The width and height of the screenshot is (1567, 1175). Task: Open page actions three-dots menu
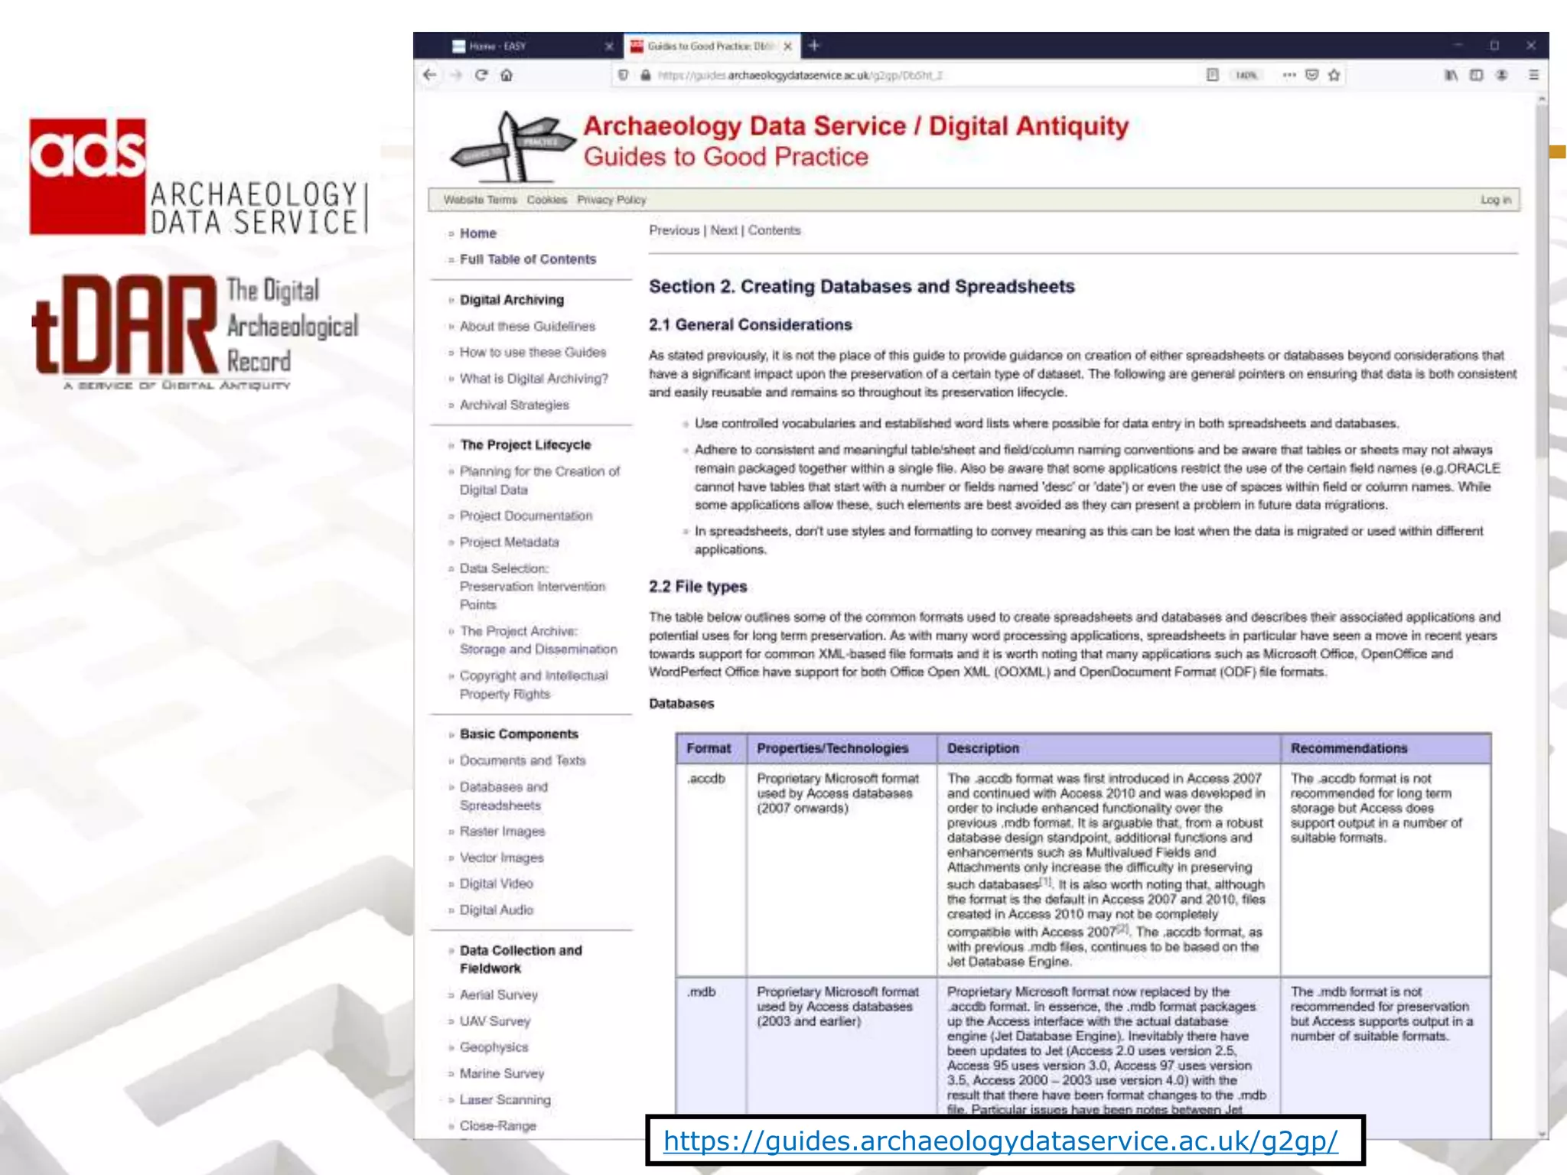tap(1289, 75)
